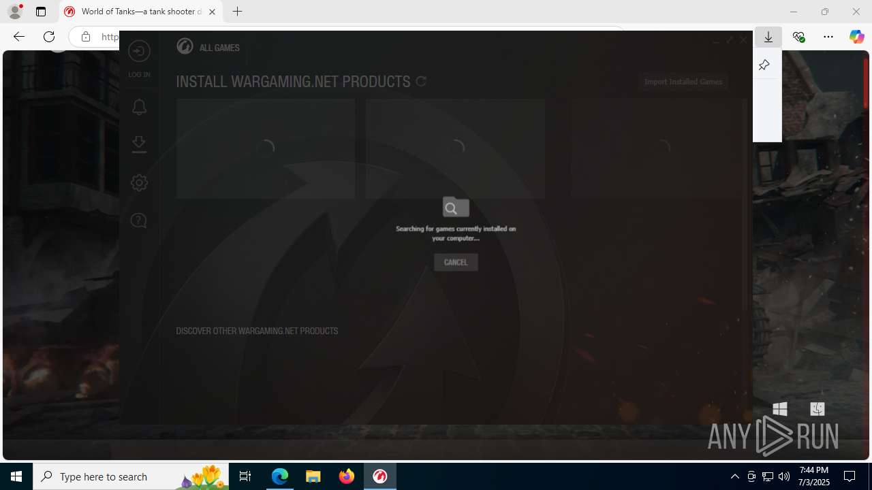The width and height of the screenshot is (872, 490).
Task: Cancel the installed games search
Action: click(x=456, y=262)
